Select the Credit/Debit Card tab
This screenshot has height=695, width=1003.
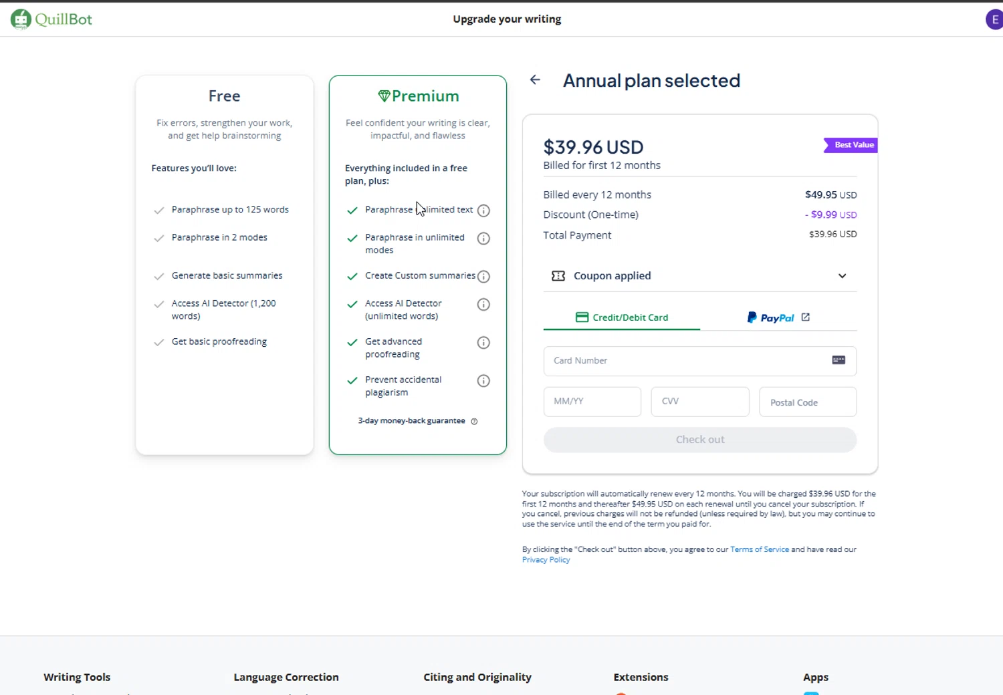click(x=622, y=317)
